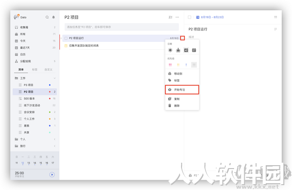Open the 收集箱 inbox list
The width and height of the screenshot is (292, 190).
(x=35, y=27)
